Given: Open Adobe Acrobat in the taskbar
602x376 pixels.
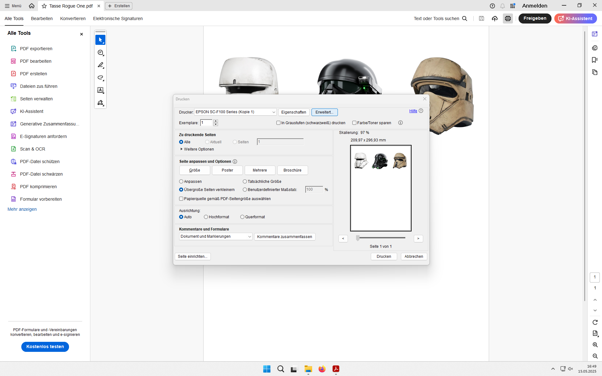Looking at the screenshot, I should click(336, 369).
